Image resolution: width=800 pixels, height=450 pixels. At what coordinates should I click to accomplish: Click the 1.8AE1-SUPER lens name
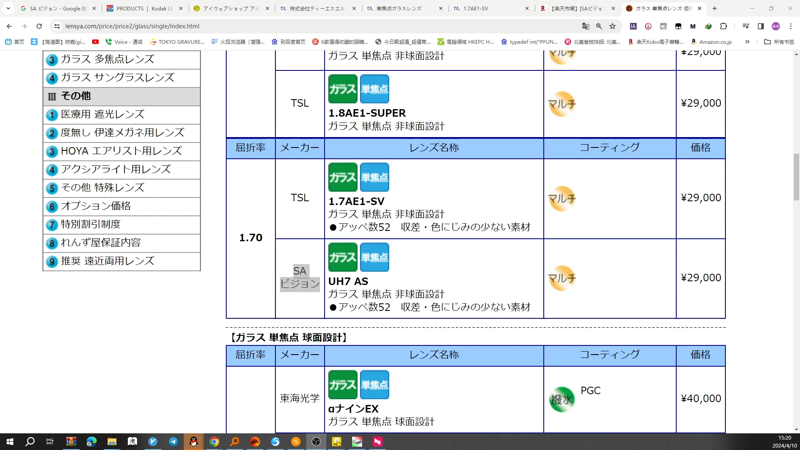coord(367,113)
